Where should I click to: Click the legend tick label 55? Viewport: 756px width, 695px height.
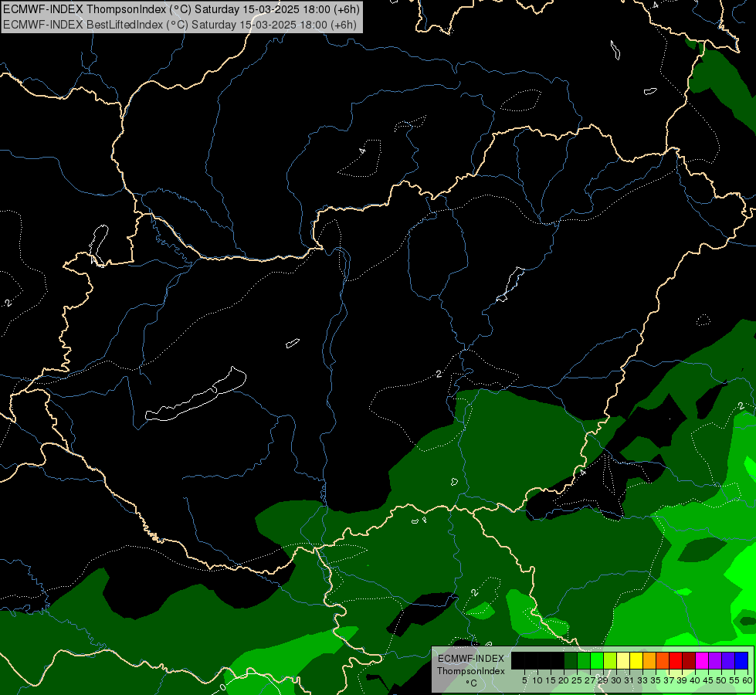[x=735, y=680]
